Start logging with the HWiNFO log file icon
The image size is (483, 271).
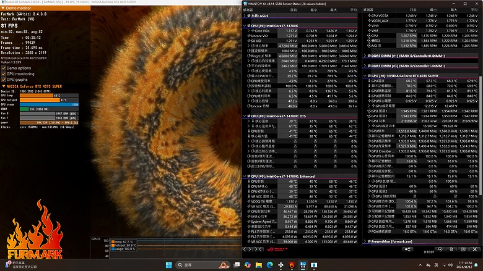451,249
